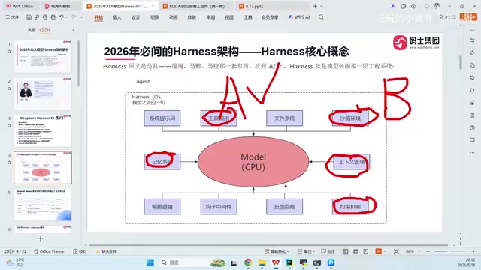The width and height of the screenshot is (481, 270).
Task: Select slide 3 DeepSeek Harness thumbnail
Action: 43,130
